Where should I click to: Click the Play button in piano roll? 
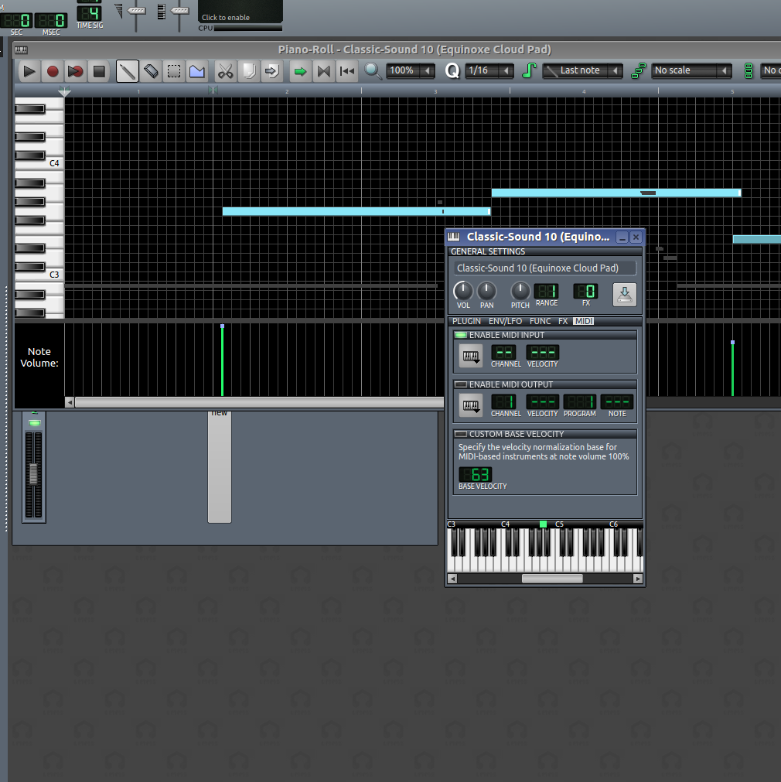[29, 71]
